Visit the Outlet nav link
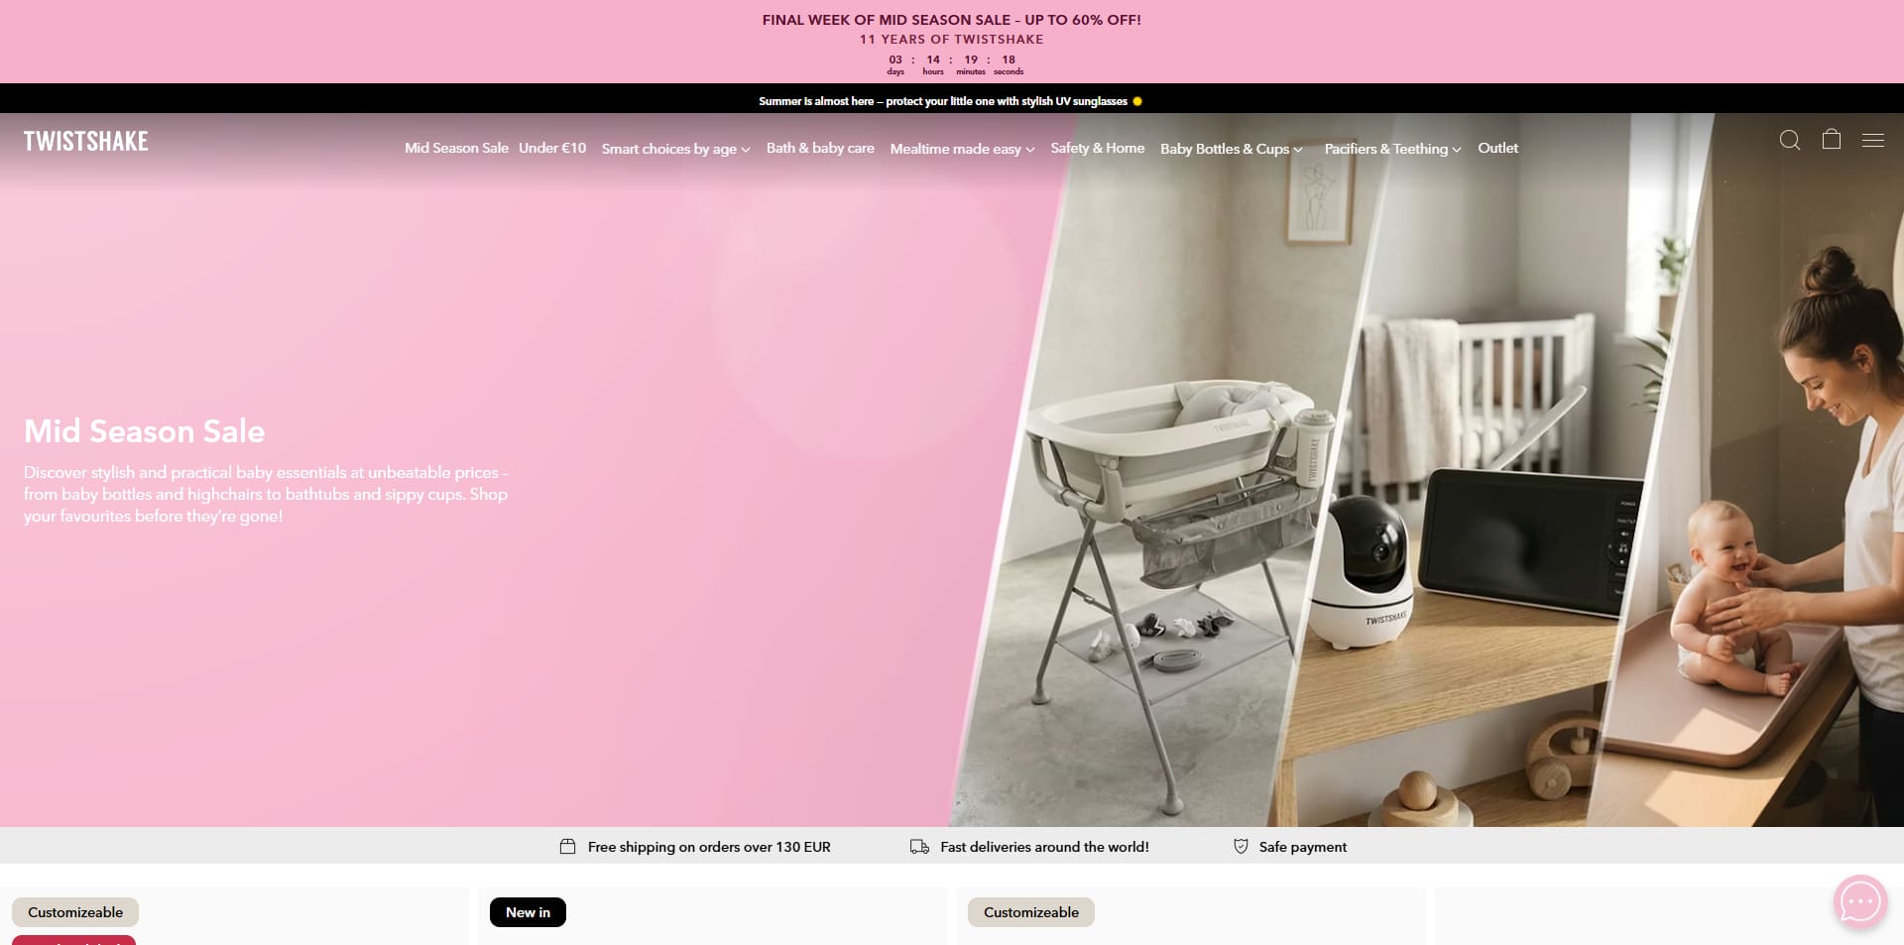The width and height of the screenshot is (1904, 945). click(x=1497, y=148)
